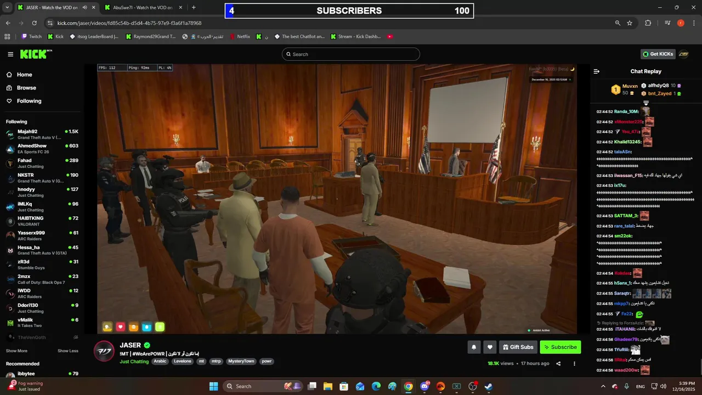The image size is (702, 395).
Task: Open the bookmarks apps grid
Action: [7, 37]
